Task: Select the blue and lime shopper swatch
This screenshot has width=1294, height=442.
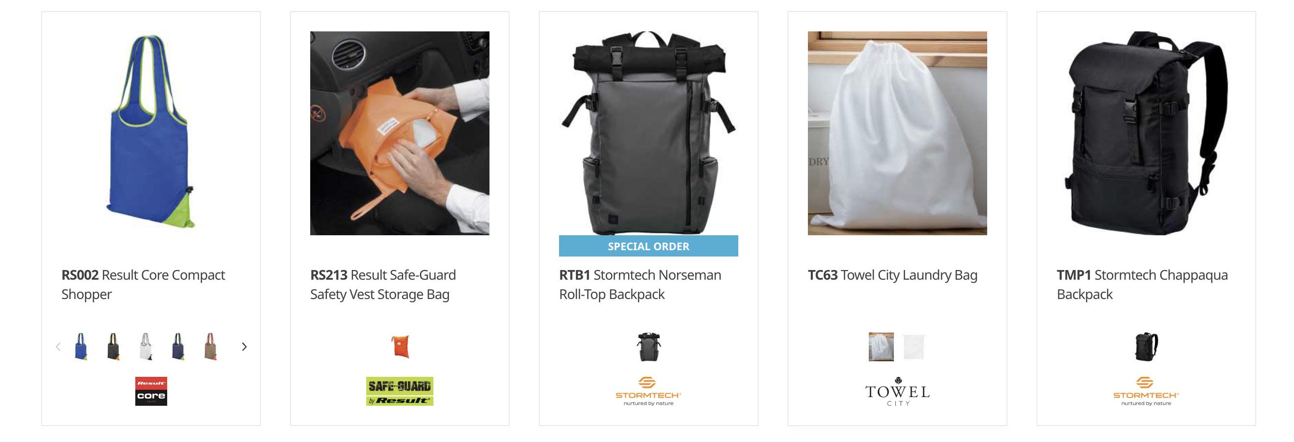Action: (x=81, y=346)
